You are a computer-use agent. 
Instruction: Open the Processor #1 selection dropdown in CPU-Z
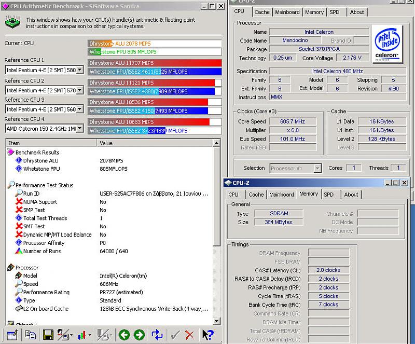coord(317,168)
